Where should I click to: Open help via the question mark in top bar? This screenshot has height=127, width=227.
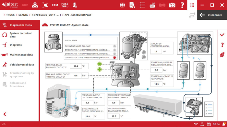(182, 5)
